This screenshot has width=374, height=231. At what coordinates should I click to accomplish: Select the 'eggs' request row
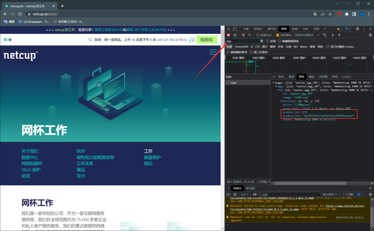click(x=248, y=83)
